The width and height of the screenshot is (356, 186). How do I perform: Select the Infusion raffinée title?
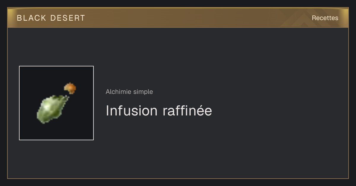159,111
